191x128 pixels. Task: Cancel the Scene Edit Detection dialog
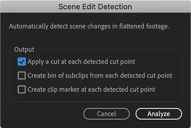pyautogui.click(x=106, y=114)
